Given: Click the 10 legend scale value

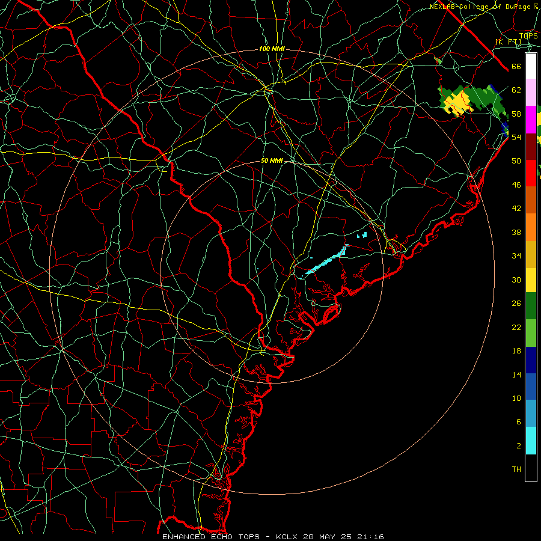Looking at the screenshot, I should 516,399.
